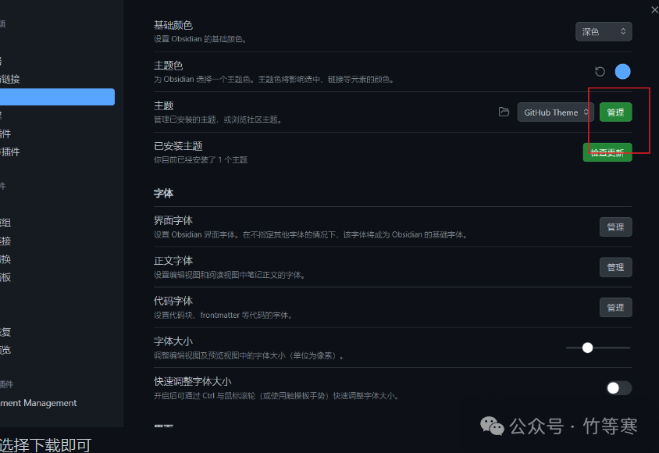The image size is (659, 453).
Task: Open the GitHub Theme selector dropdown
Action: click(555, 112)
